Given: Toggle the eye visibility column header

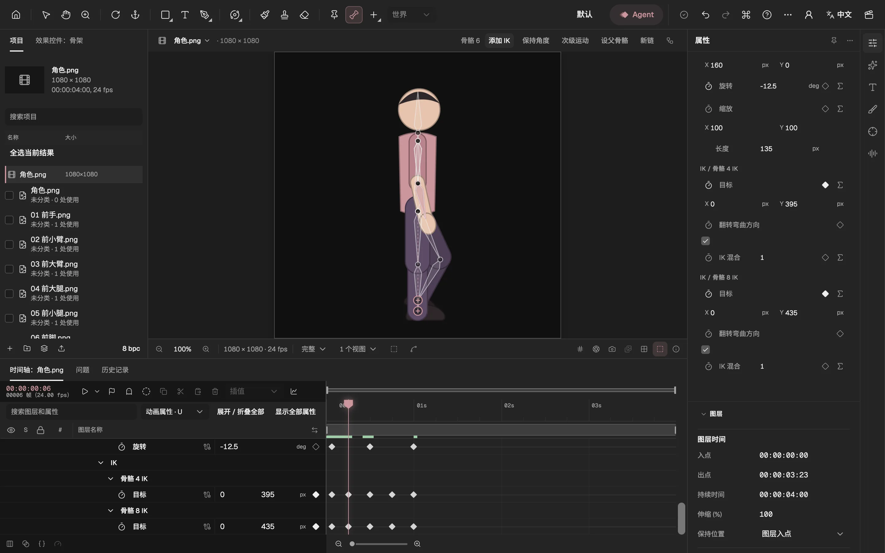Looking at the screenshot, I should pos(11,430).
